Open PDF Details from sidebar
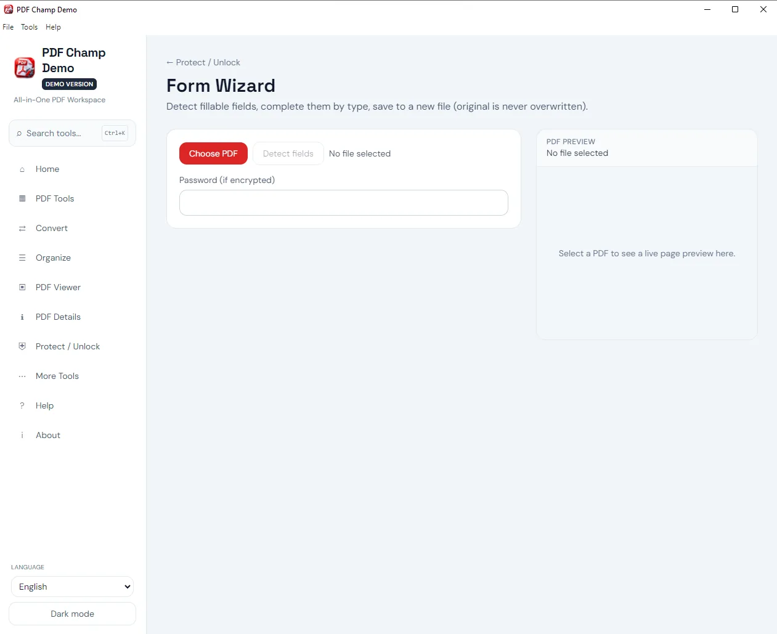 [58, 317]
